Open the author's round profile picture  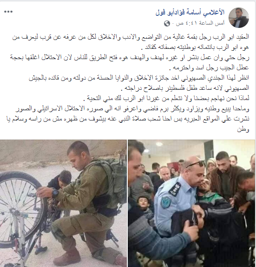[x=239, y=18]
